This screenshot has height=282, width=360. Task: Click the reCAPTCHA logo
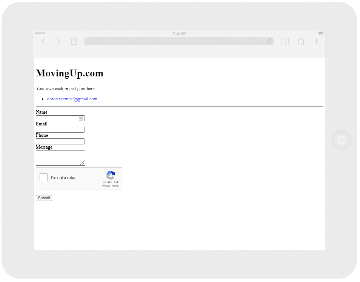tap(111, 176)
